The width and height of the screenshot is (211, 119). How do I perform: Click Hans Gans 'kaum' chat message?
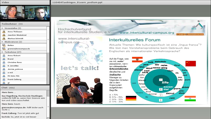pyautogui.click(x=11, y=104)
